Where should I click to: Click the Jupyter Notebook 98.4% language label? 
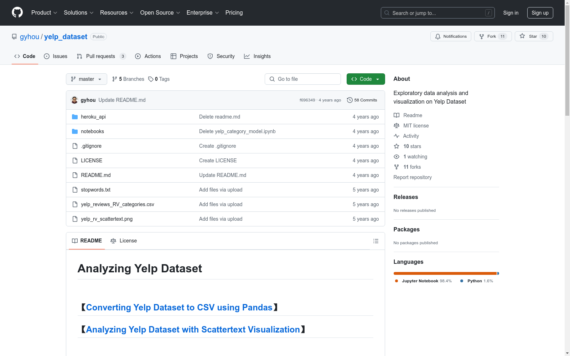click(x=423, y=281)
